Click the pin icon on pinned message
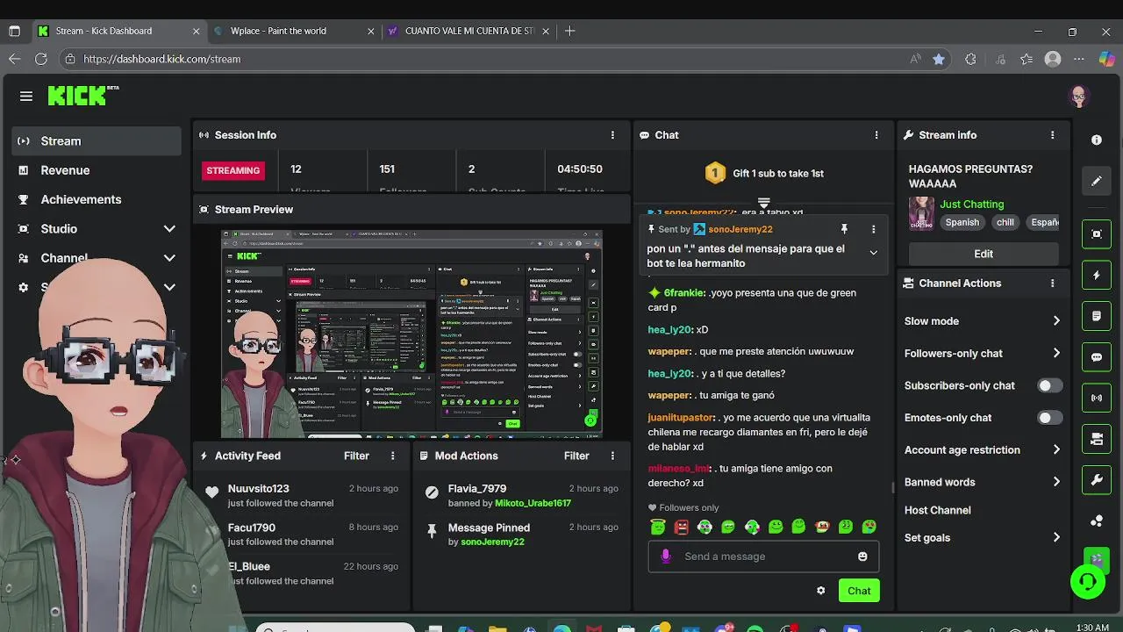This screenshot has height=632, width=1123. click(x=844, y=229)
